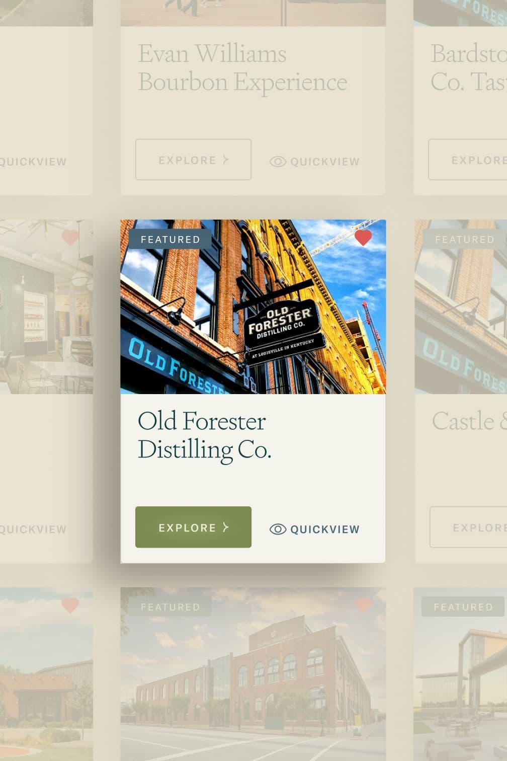
Task: Click the Featured badge on the Castle card
Action: (464, 239)
